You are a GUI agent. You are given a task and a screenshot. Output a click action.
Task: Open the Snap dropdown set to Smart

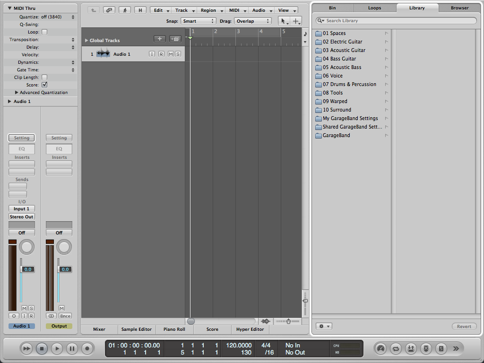point(198,21)
